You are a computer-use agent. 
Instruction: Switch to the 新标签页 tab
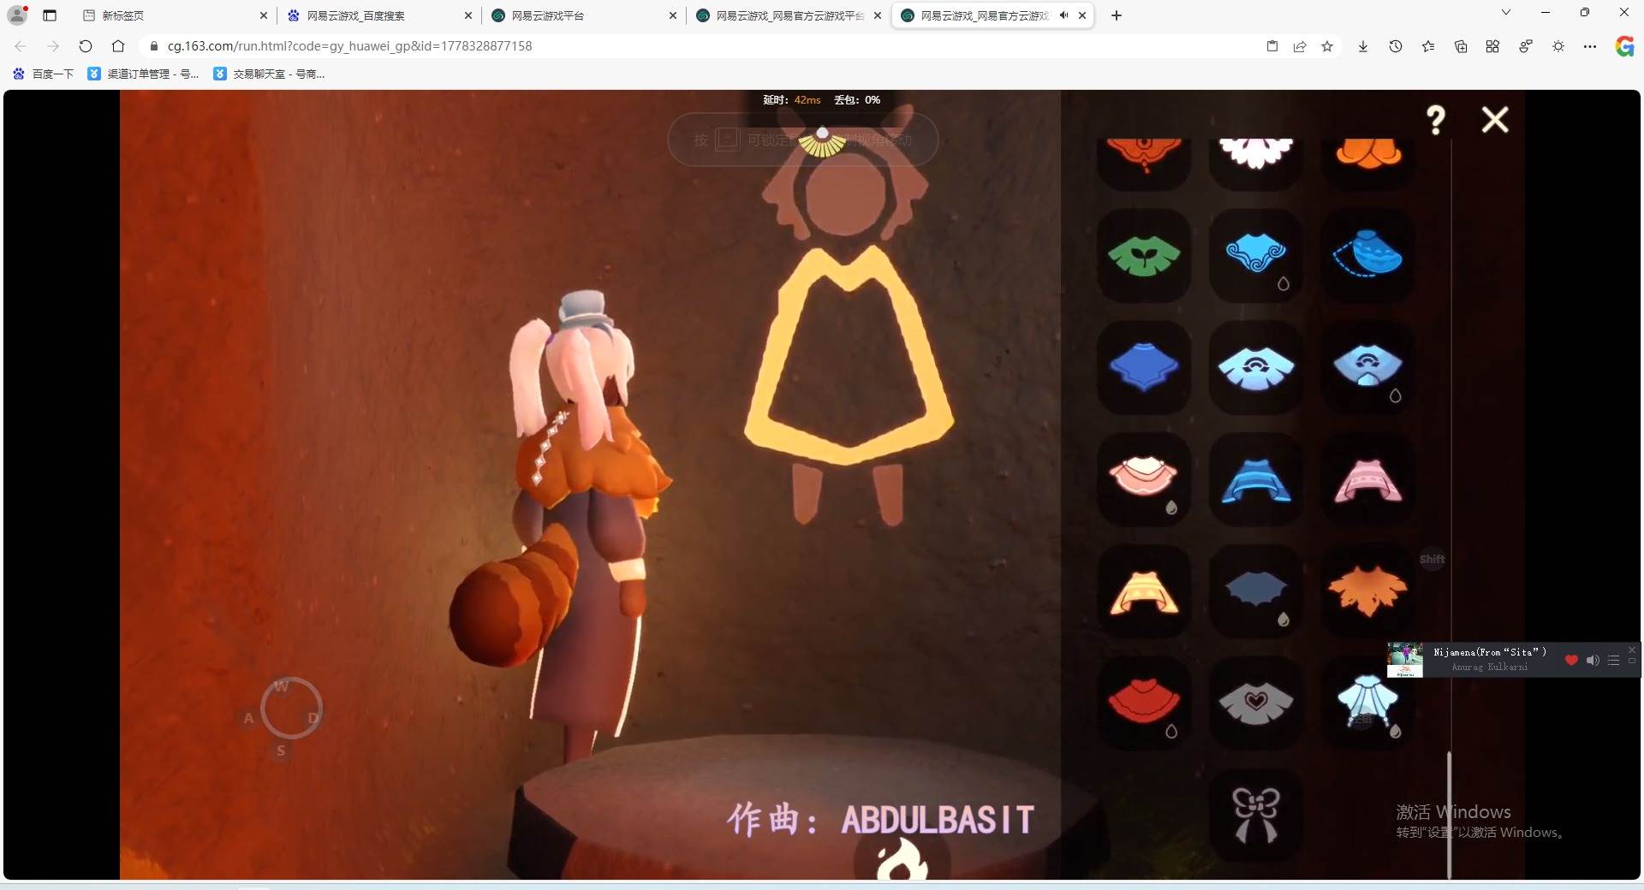pos(175,15)
